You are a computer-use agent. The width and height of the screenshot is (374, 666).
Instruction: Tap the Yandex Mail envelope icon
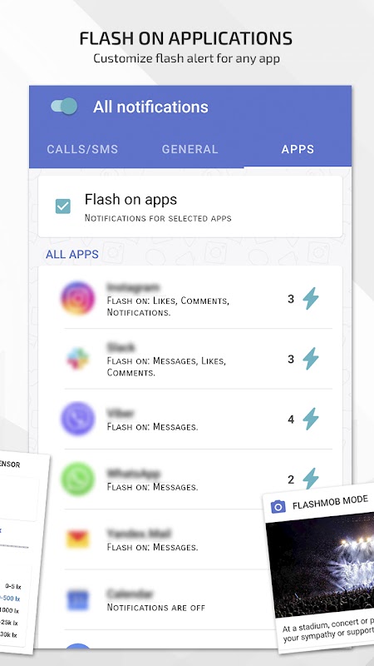click(78, 539)
